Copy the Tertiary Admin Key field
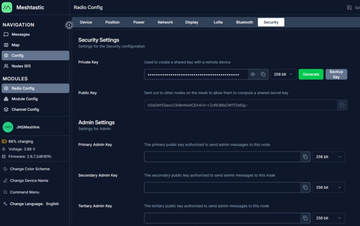 click(305, 218)
